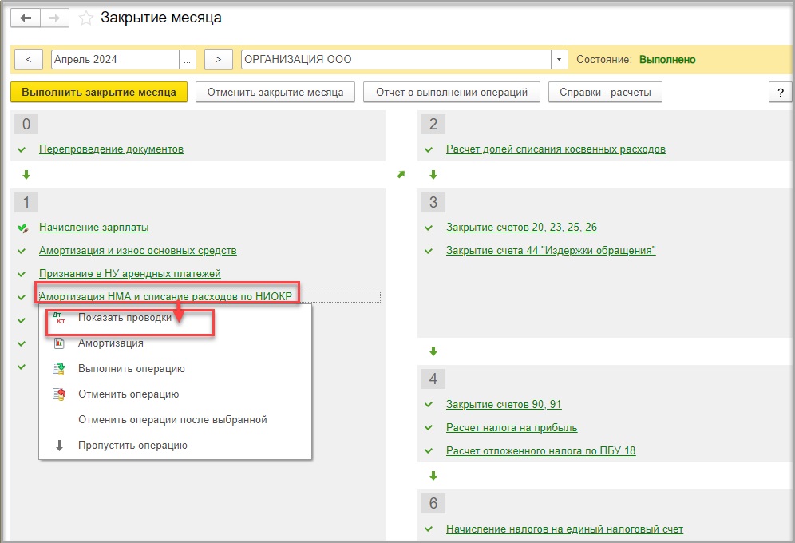Go back with the left arrow button
Screen dimensions: 795x543
tap(26, 18)
